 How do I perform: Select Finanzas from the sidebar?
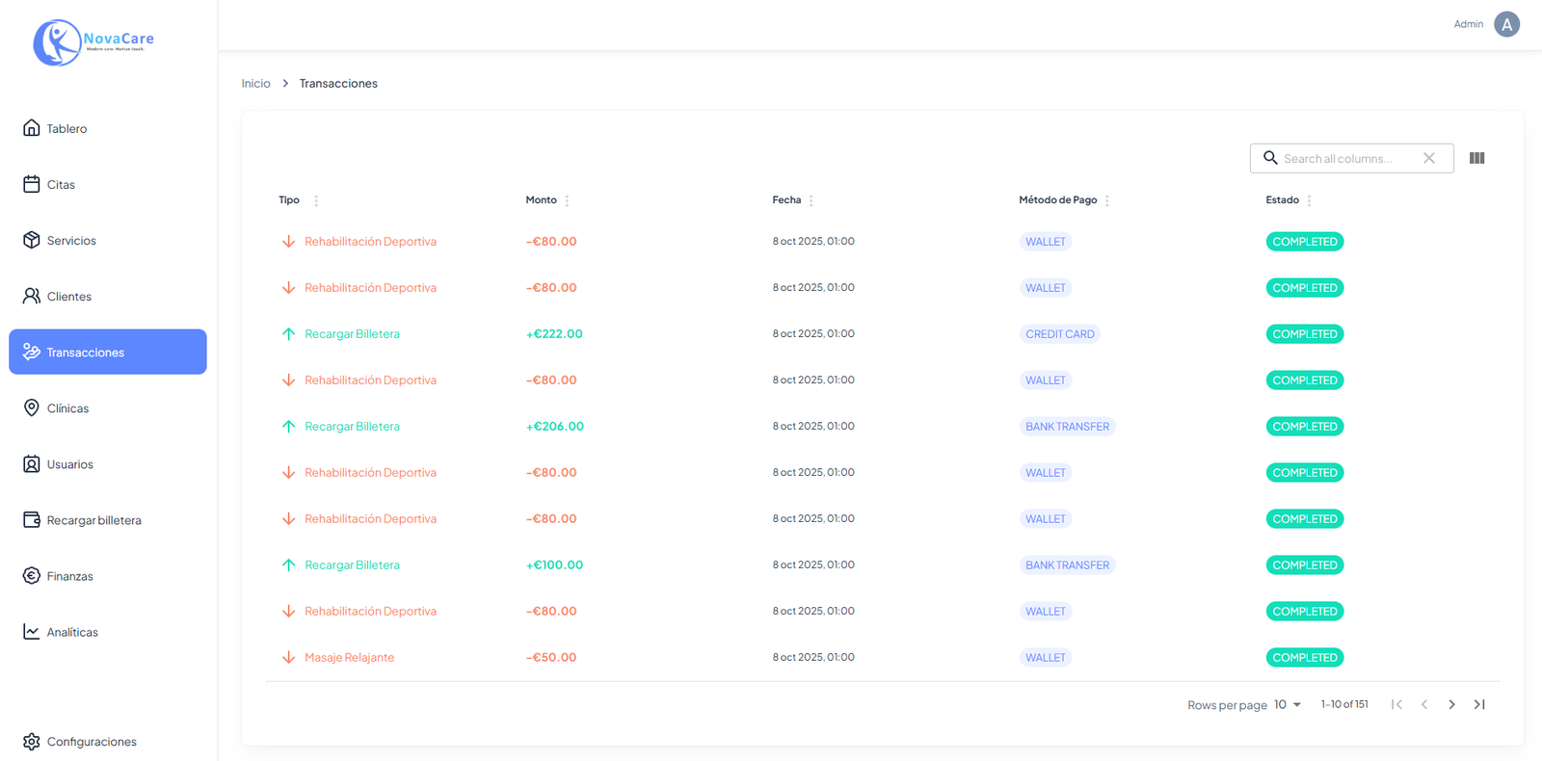pyautogui.click(x=69, y=576)
